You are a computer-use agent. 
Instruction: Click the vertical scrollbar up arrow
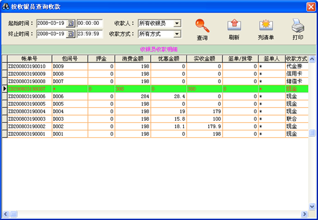(x=312, y=59)
